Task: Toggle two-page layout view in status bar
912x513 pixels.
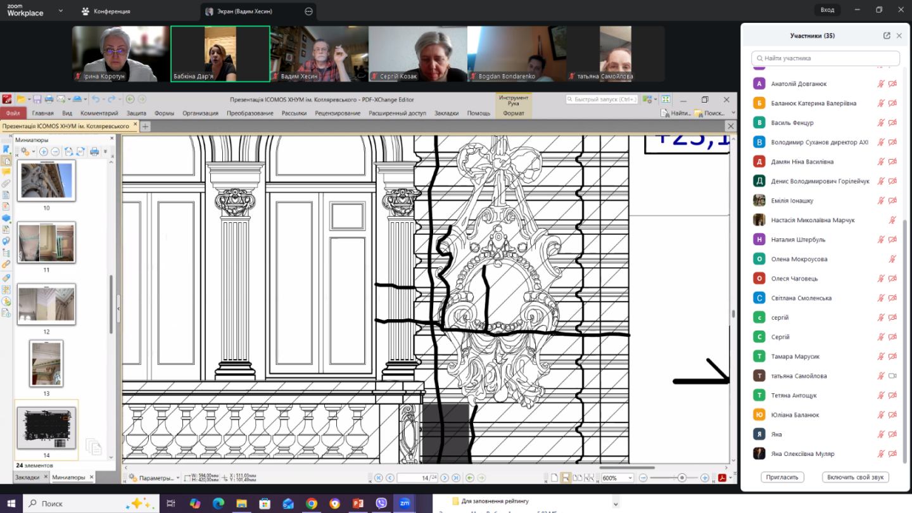Action: (x=577, y=478)
